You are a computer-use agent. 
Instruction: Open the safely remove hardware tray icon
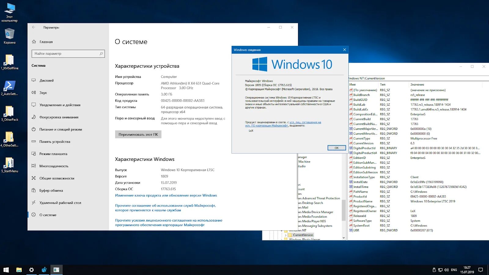point(434,270)
